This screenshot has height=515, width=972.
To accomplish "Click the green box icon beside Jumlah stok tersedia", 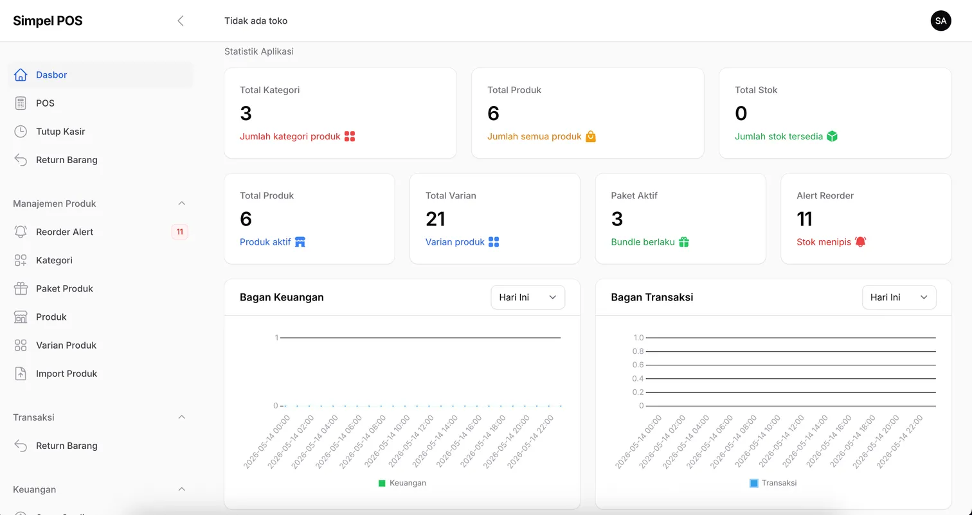I will coord(832,136).
